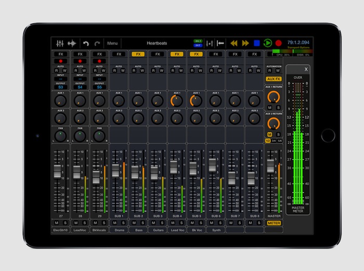Click the Synth SUB 6 fader handle
The height and width of the screenshot is (271, 364).
[x=212, y=165]
